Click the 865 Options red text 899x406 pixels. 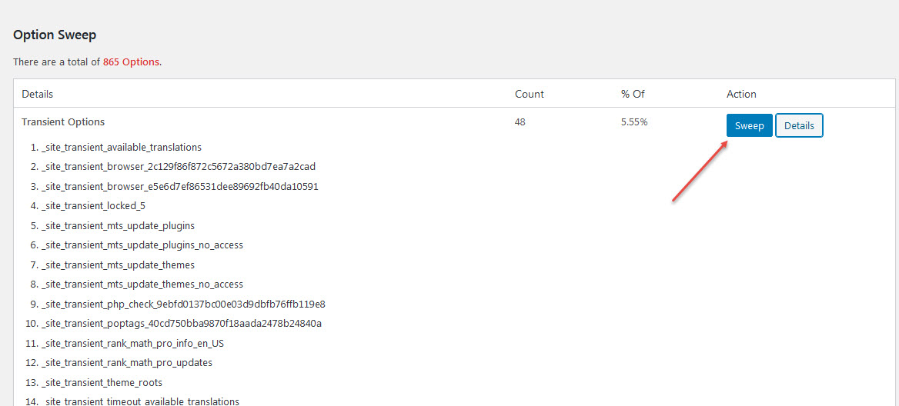coord(132,62)
